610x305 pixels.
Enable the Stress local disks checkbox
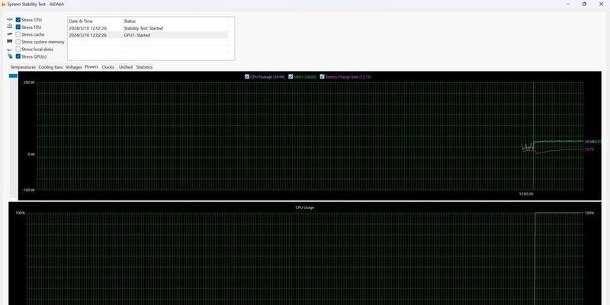[18, 49]
